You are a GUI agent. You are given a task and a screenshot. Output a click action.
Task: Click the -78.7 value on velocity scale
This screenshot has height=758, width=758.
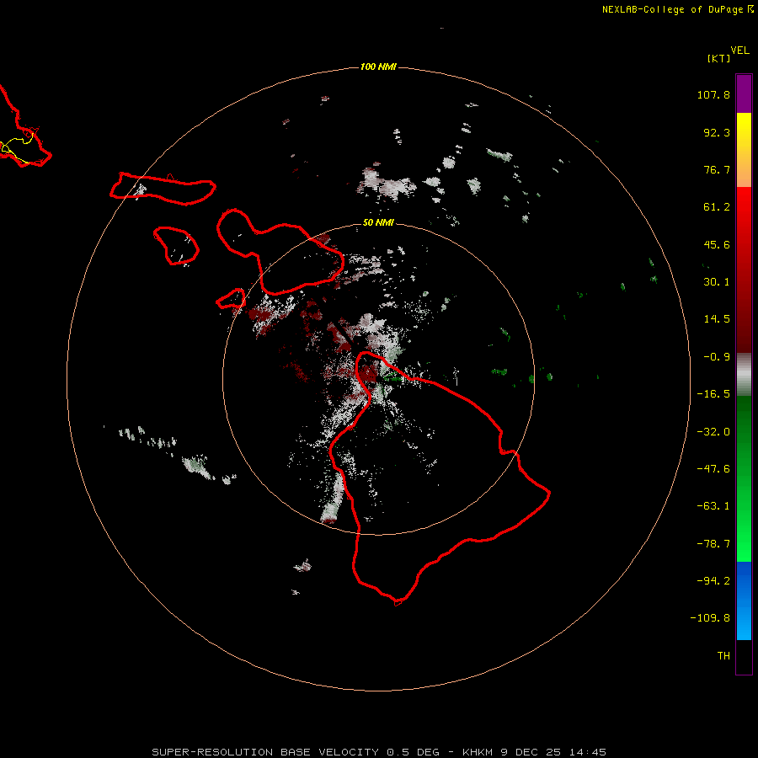pos(713,544)
